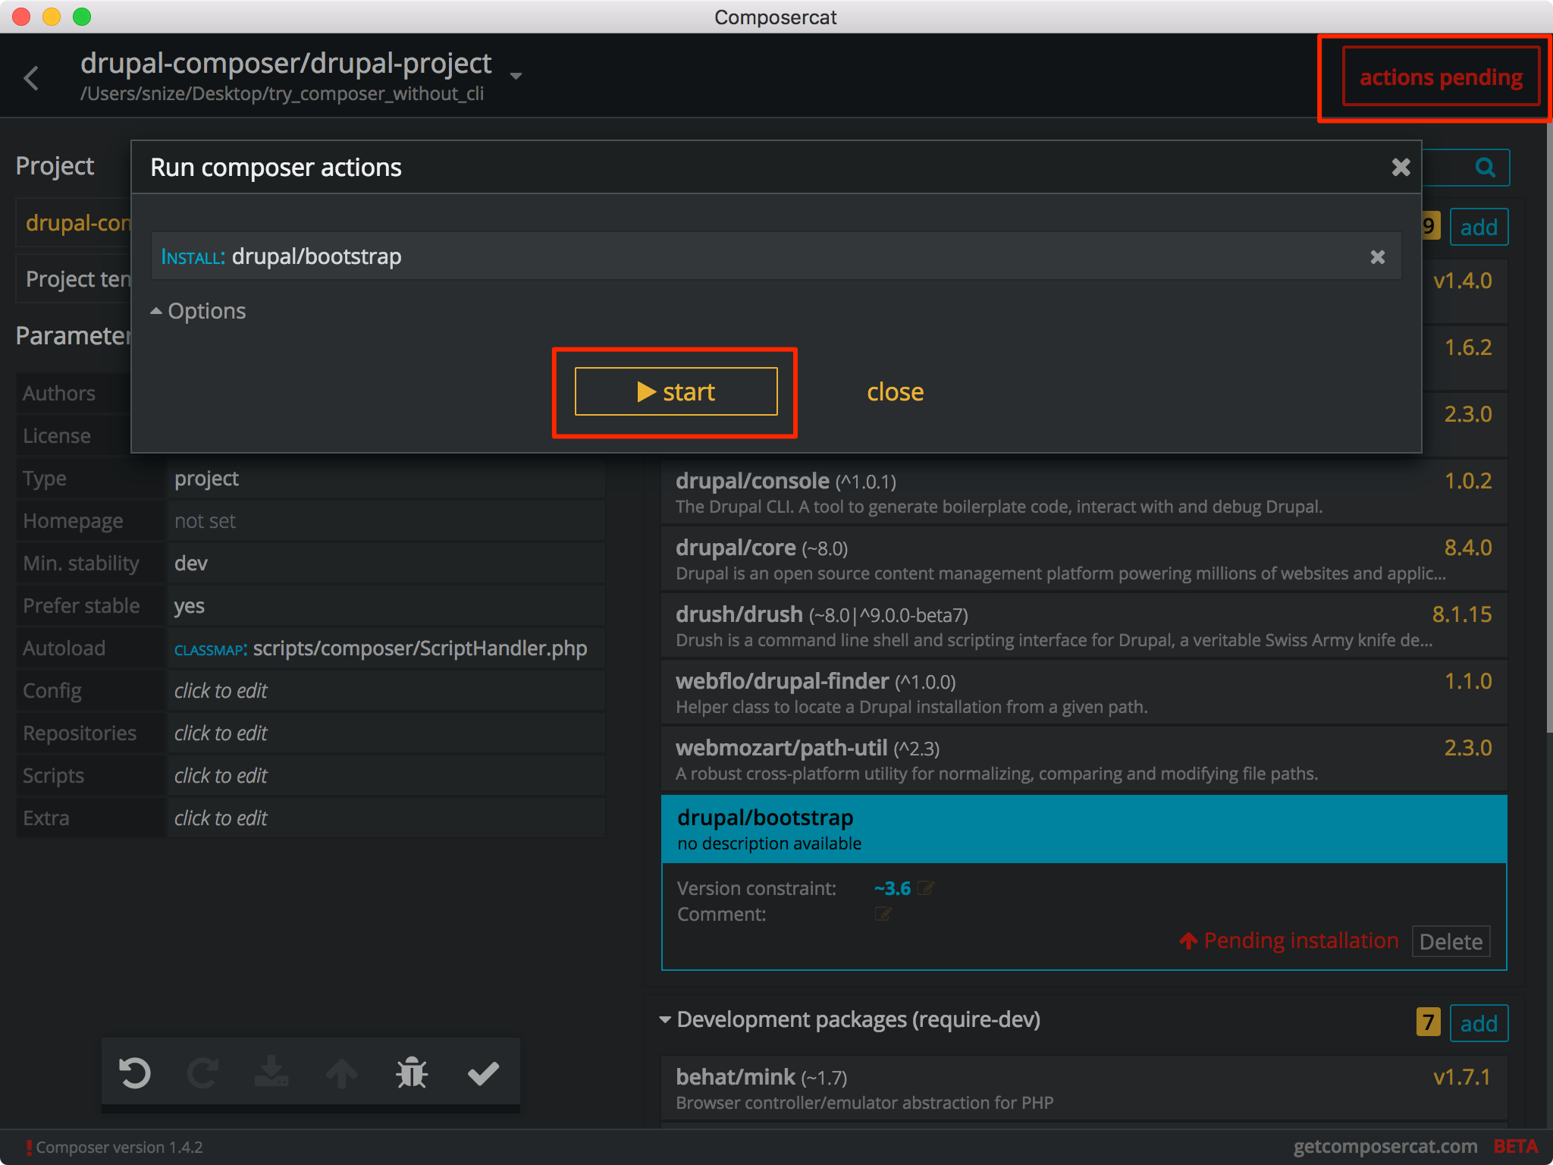Edit the Type value project
This screenshot has width=1553, height=1165.
coord(386,479)
